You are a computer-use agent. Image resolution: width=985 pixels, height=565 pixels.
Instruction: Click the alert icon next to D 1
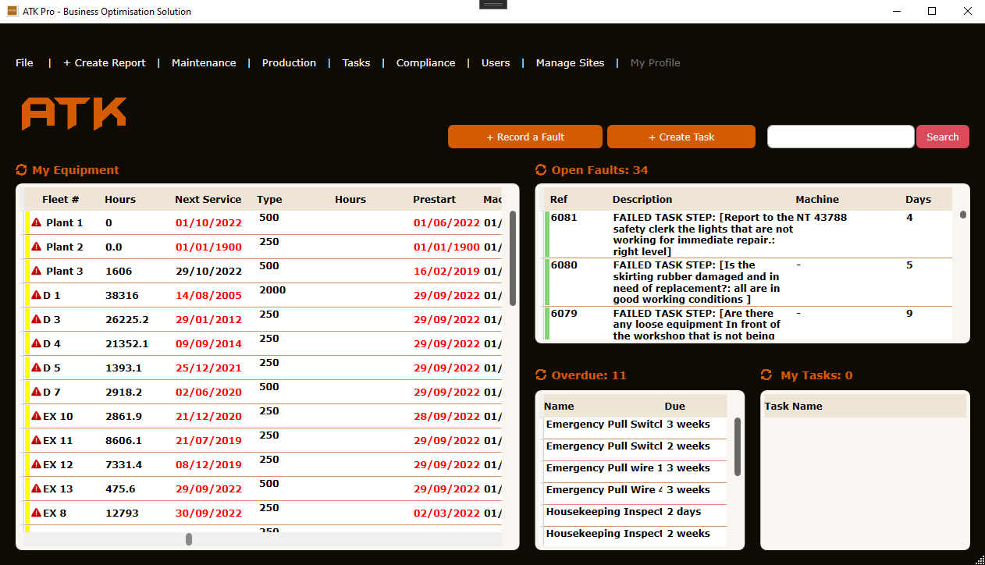(36, 295)
